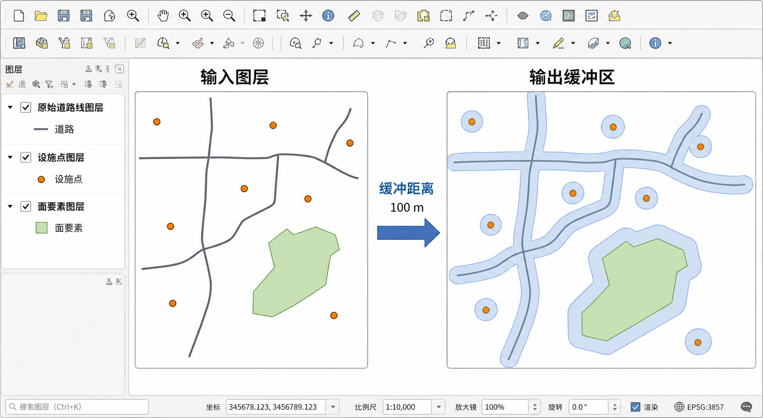This screenshot has width=763, height=418.
Task: Click the 旋转 0.0° stepper arrows
Action: pos(615,407)
